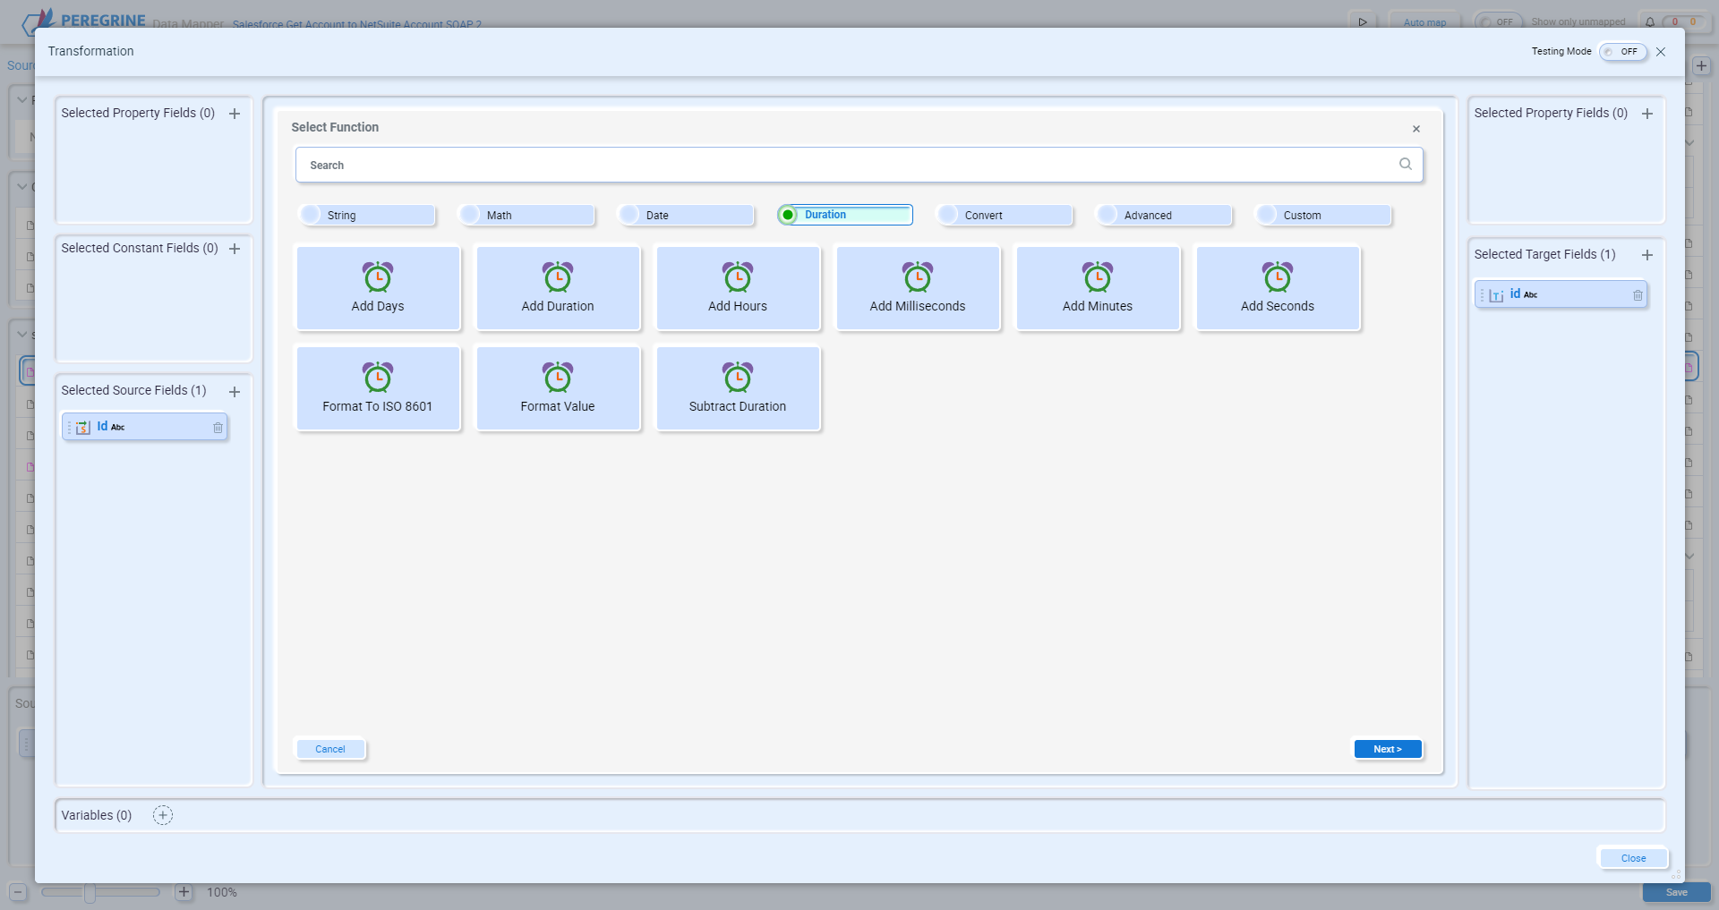Close the Select Function panel

(x=1416, y=129)
